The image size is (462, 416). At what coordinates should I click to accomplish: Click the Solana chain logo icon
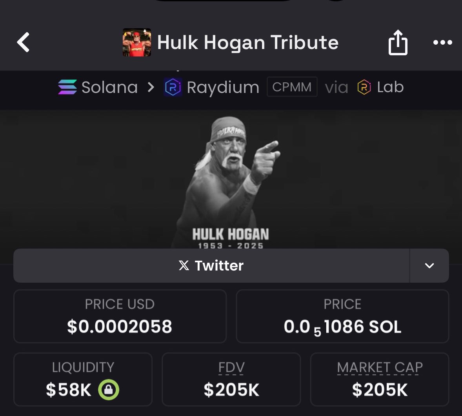tap(67, 87)
